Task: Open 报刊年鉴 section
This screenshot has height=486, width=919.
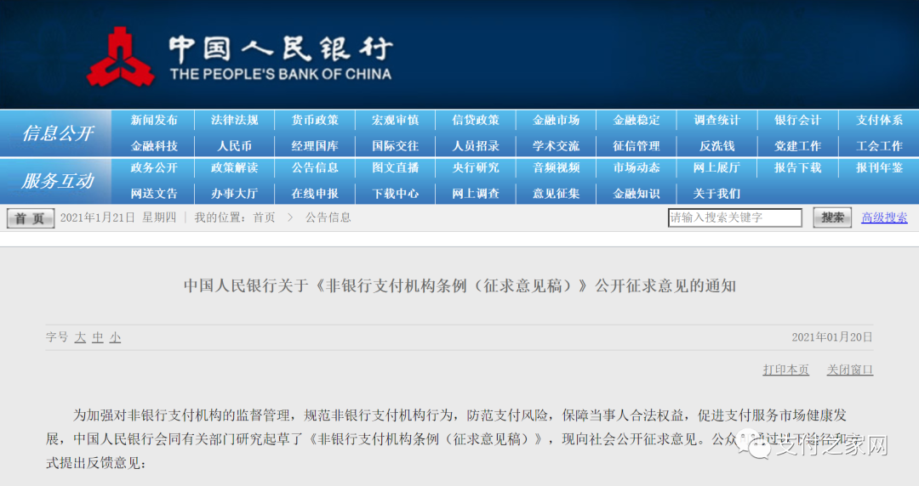Action: point(879,167)
